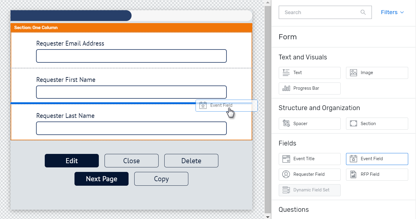Insert an RFP Field
The image size is (416, 219).
pyautogui.click(x=377, y=174)
